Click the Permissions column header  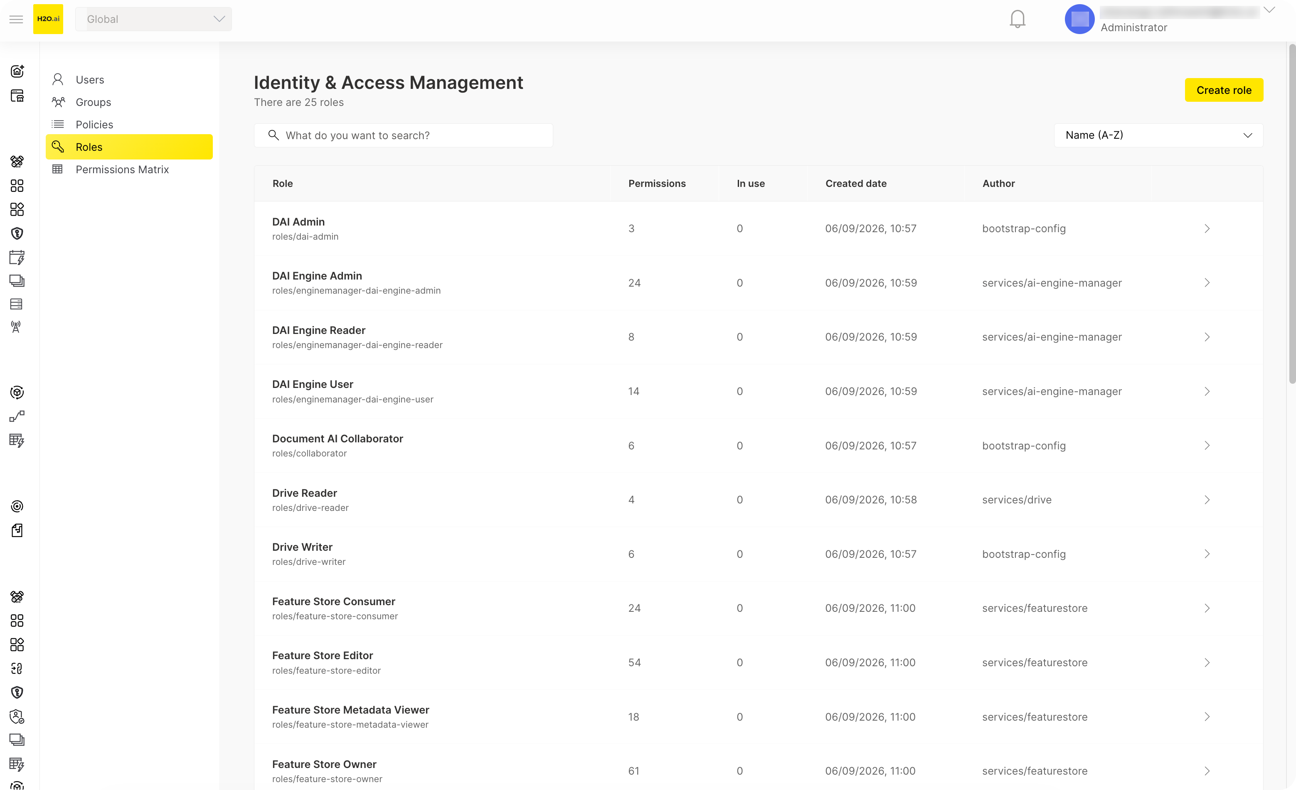point(657,184)
